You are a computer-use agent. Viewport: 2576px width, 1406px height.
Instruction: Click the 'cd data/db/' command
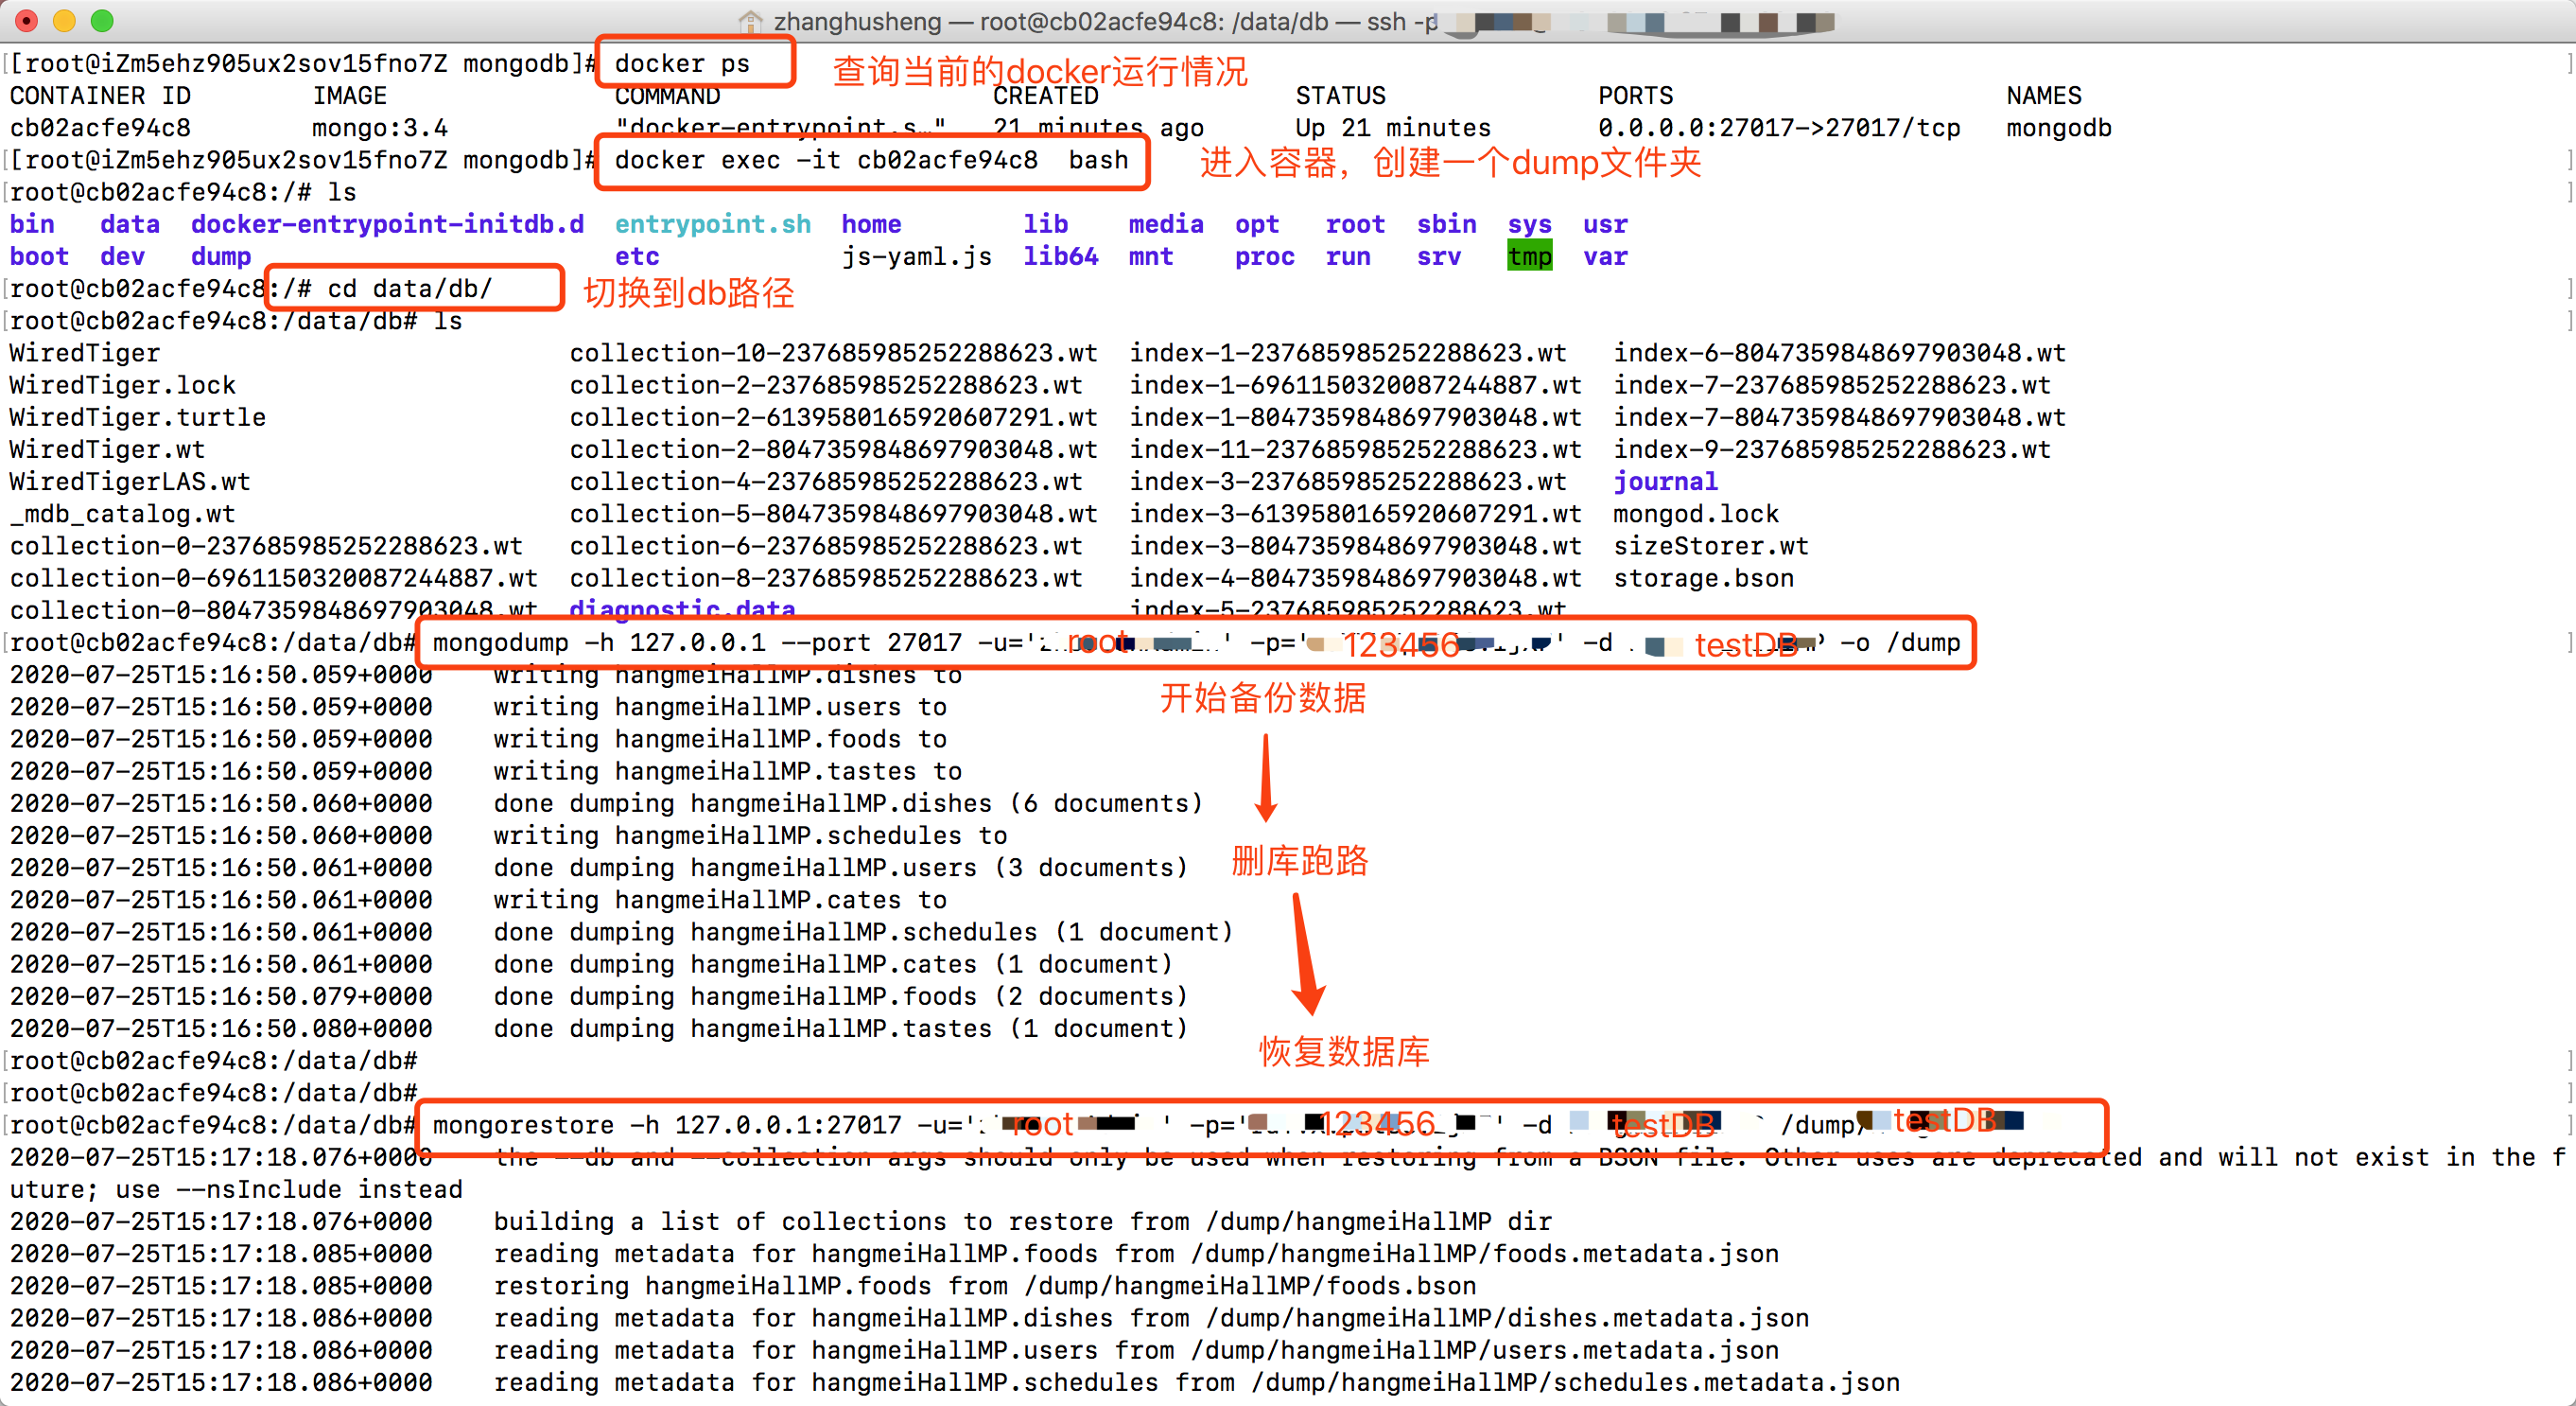410,290
